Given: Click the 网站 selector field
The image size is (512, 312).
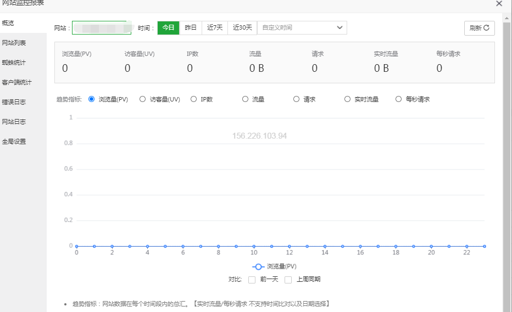Looking at the screenshot, I should coord(102,28).
